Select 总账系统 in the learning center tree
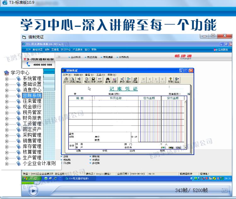This screenshot has width=236, height=199. (32, 96)
